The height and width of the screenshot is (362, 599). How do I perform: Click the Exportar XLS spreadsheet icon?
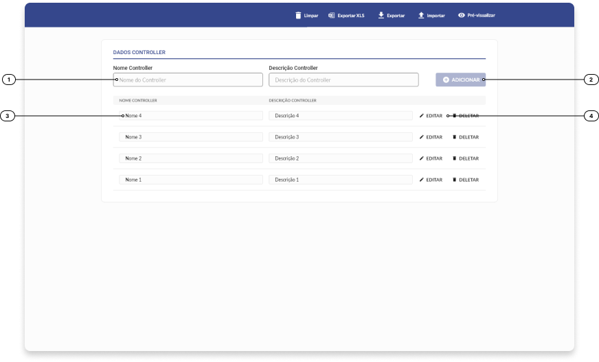tap(331, 15)
